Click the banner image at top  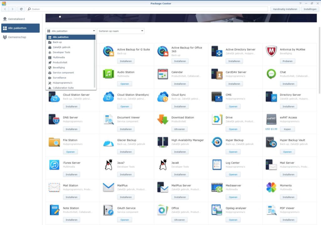(x=181, y=18)
